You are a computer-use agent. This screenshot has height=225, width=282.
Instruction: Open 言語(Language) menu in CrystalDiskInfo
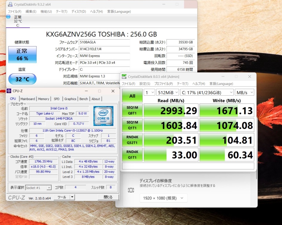pos(119,12)
